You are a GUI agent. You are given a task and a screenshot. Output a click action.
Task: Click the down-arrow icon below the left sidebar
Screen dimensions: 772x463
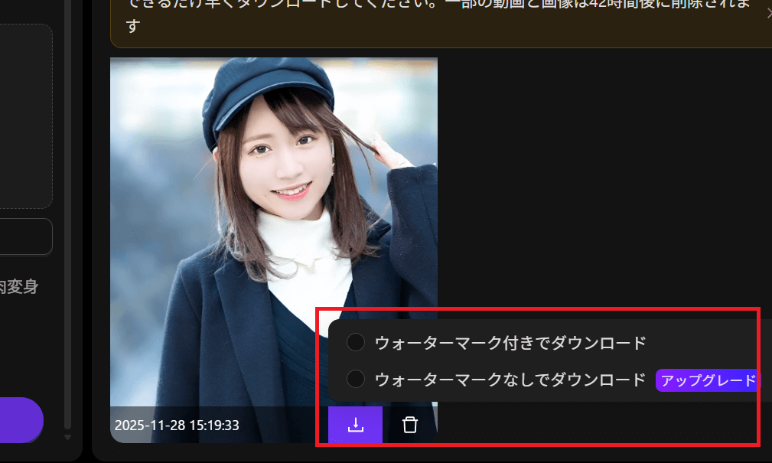68,439
